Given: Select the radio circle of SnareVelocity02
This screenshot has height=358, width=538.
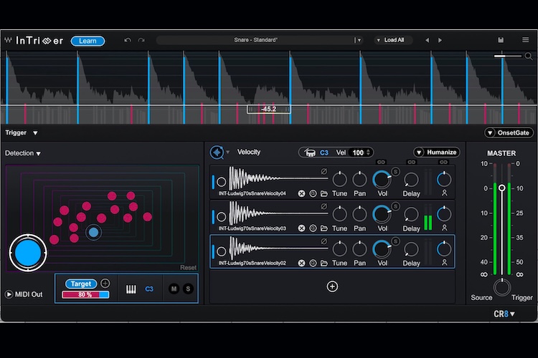Looking at the screenshot, I should [222, 251].
